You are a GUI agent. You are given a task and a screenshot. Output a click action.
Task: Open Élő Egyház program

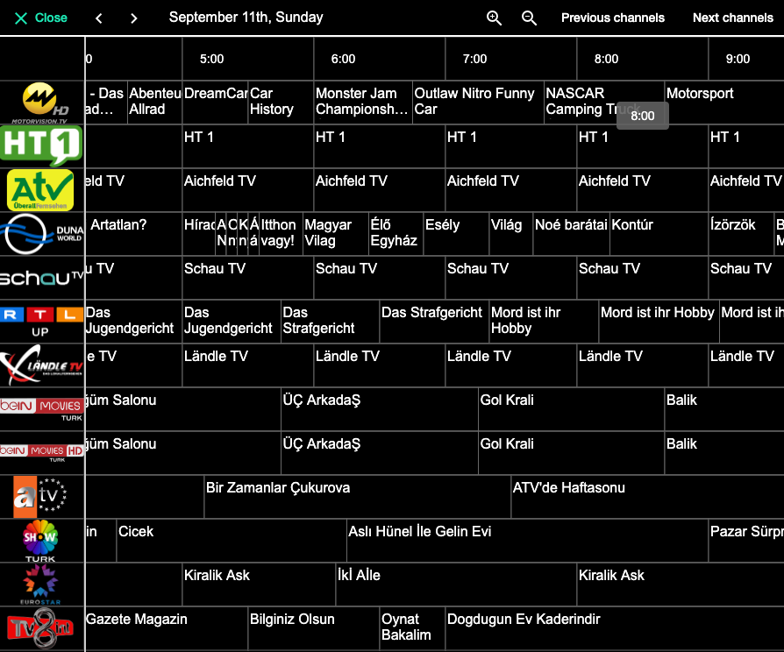point(396,234)
